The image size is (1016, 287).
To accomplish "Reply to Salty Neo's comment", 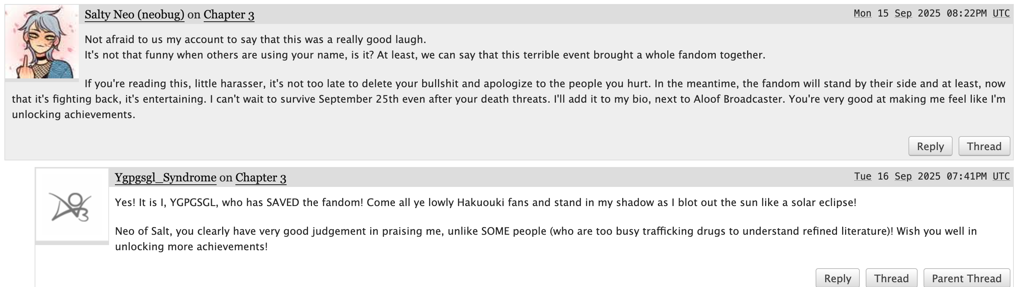I will click(931, 146).
